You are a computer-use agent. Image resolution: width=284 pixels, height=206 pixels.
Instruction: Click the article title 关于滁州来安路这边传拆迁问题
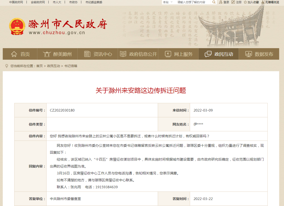pyautogui.click(x=141, y=91)
